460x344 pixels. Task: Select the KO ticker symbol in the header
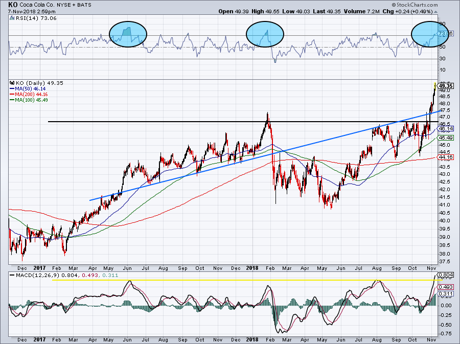pos(13,5)
